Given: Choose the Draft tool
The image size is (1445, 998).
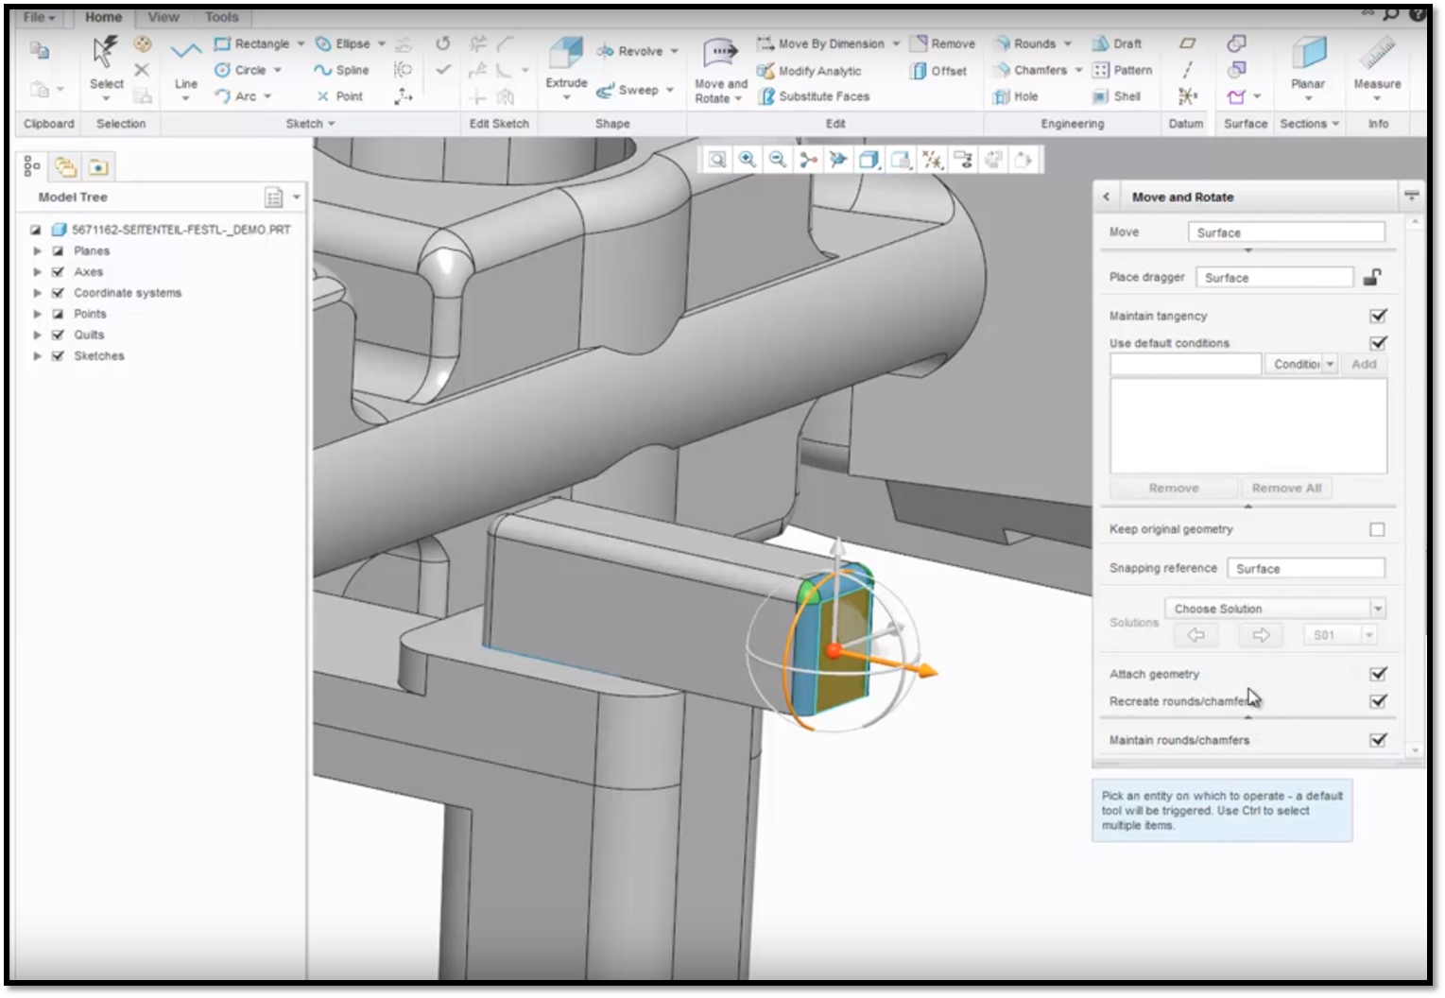Looking at the screenshot, I should click(x=1117, y=43).
